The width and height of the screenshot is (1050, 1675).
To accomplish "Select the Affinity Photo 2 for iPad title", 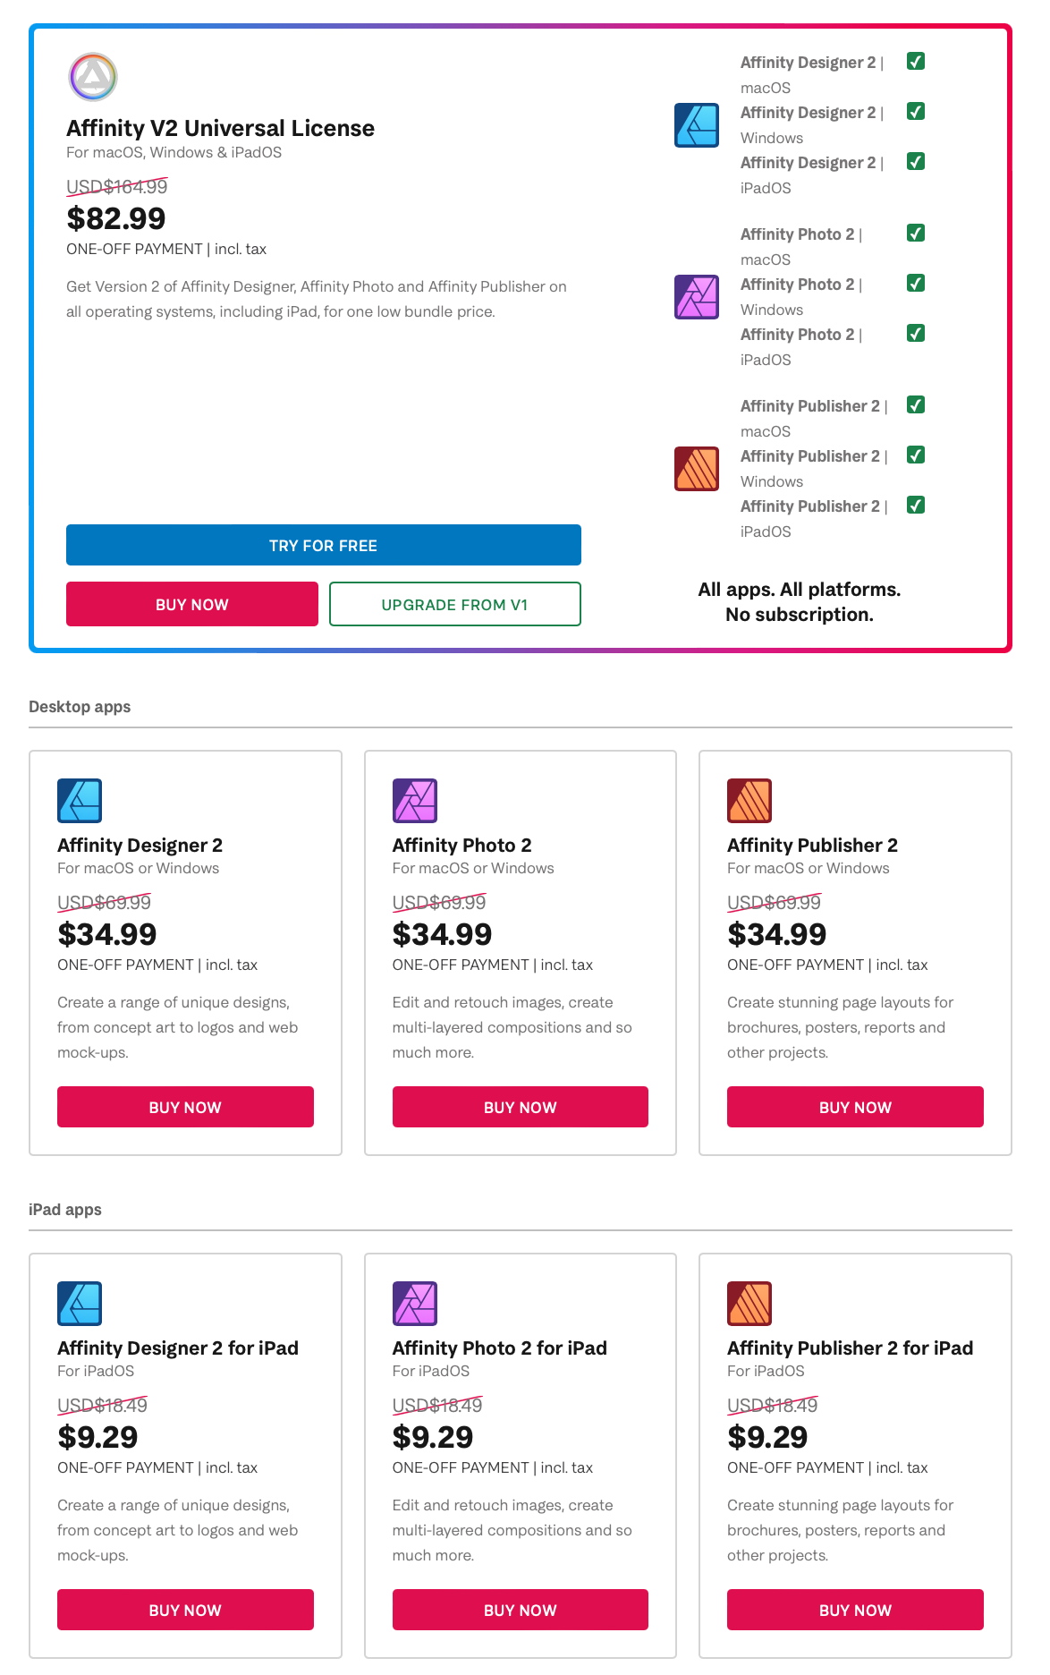I will pos(499,1348).
